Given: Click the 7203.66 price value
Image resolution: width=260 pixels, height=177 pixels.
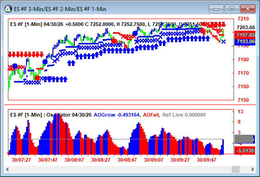Looking at the screenshot, I should tap(246, 27).
